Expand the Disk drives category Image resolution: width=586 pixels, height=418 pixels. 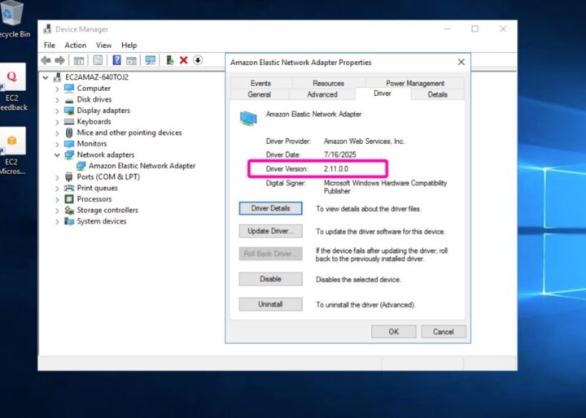point(57,99)
